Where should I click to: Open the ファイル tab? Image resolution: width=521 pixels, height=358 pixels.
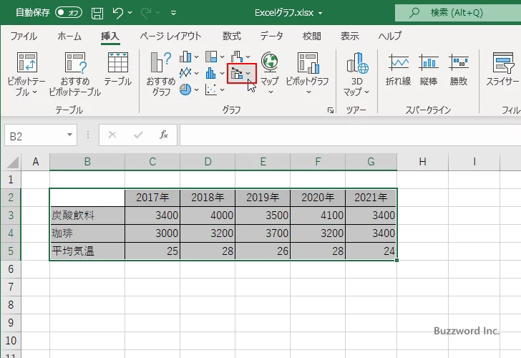pos(24,36)
